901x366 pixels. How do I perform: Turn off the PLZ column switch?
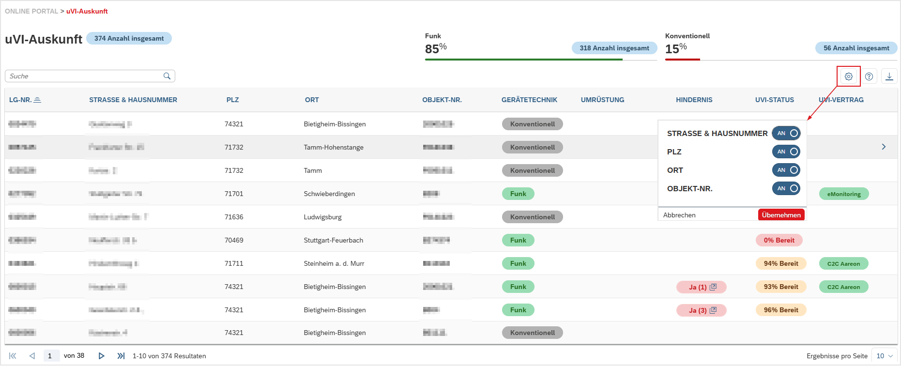786,152
